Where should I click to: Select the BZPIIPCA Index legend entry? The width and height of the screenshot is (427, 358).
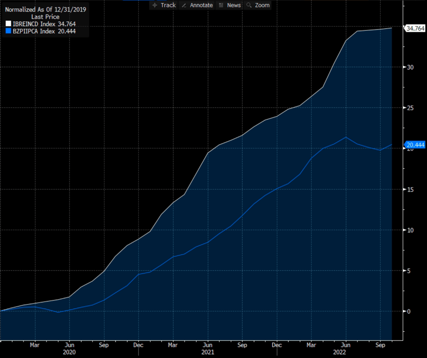pos(41,31)
